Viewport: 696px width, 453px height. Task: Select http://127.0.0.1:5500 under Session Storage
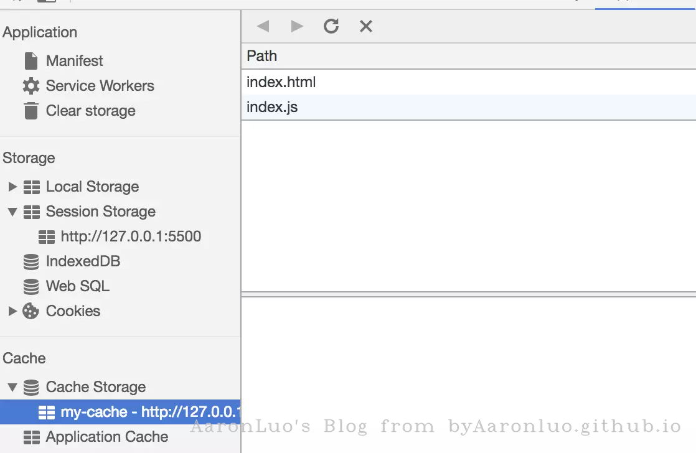(x=131, y=236)
